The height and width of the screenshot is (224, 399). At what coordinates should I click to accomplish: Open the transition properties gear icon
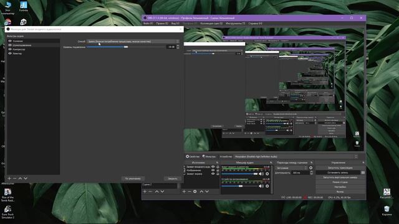[x=310, y=168]
